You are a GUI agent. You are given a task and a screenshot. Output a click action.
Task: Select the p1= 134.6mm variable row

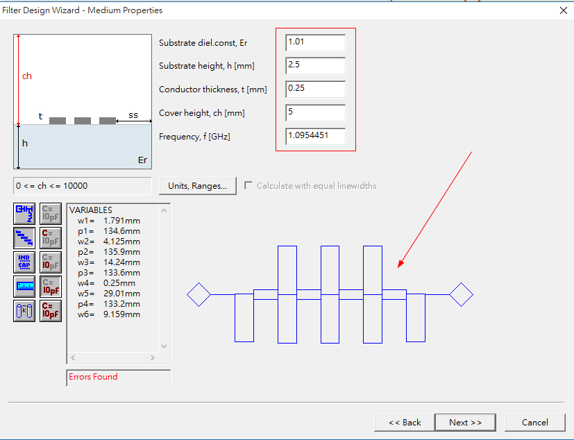(x=109, y=231)
